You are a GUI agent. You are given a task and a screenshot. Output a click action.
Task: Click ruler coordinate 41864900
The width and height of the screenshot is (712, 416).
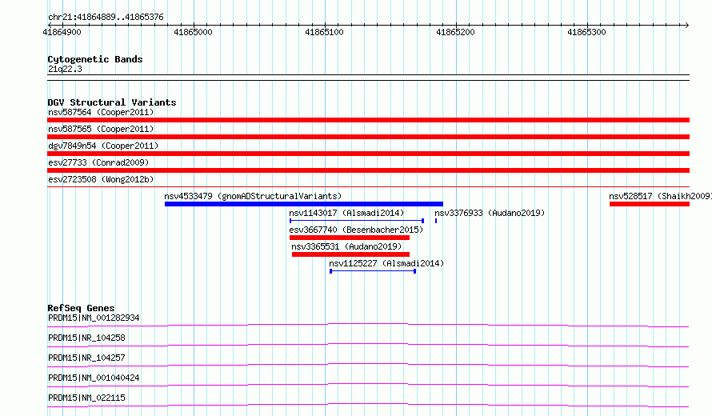tap(62, 32)
